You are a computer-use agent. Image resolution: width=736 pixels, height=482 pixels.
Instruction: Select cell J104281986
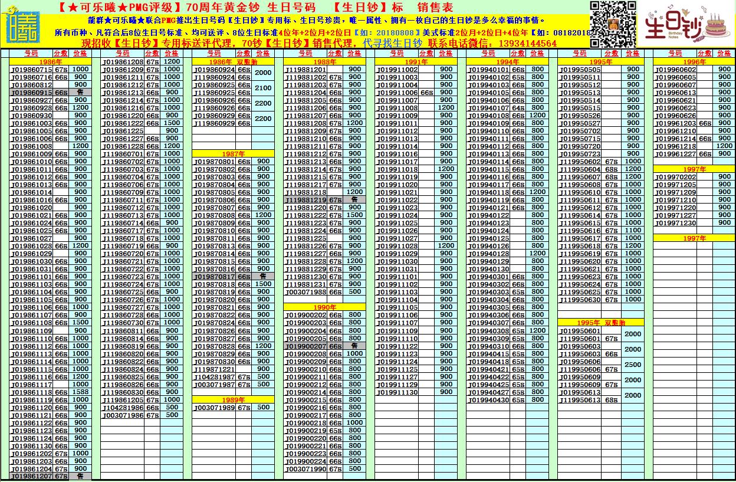(123, 407)
